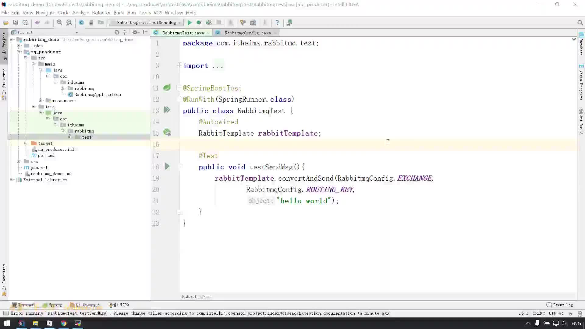Collapse the mq_producer module node
The image size is (585, 329).
[19, 52]
